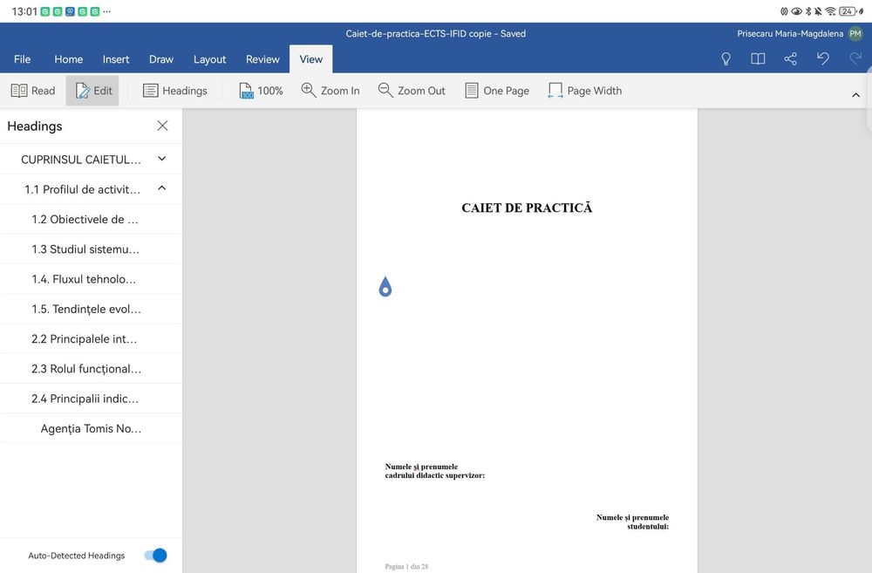Screen dimensions: 872x573
Task: Open the Draw tab
Action: click(161, 59)
